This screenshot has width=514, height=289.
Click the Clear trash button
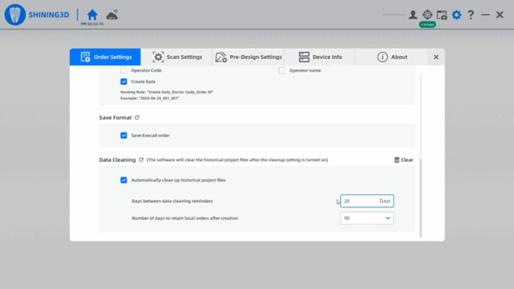[403, 160]
